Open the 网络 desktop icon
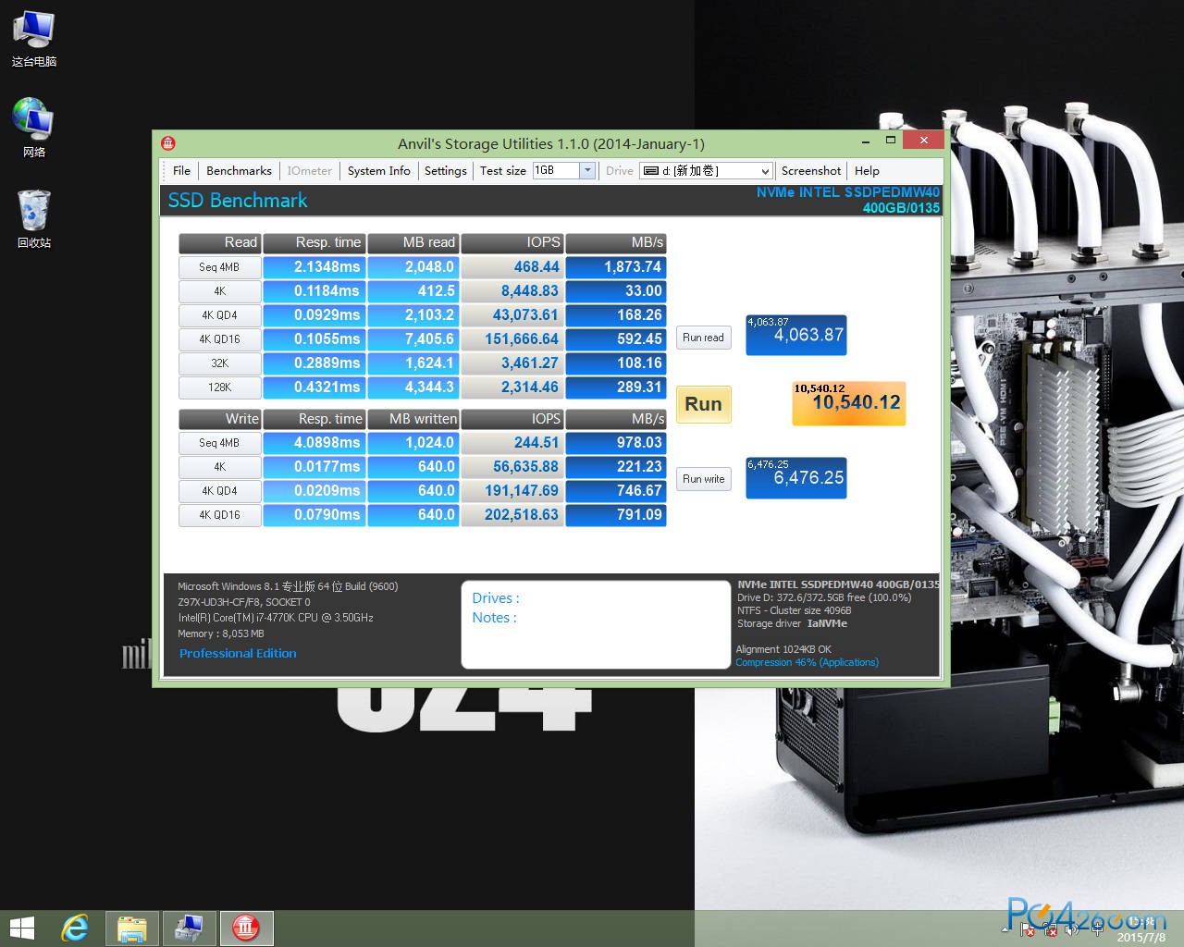The height and width of the screenshot is (947, 1184). pyautogui.click(x=34, y=129)
